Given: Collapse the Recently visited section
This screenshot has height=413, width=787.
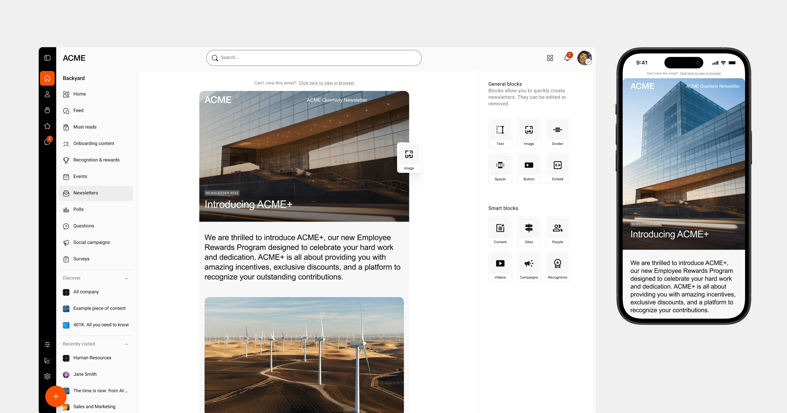Looking at the screenshot, I should coord(126,344).
